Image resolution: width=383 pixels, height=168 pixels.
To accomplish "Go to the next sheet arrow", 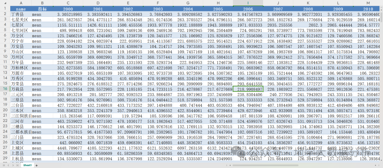I will [13, 165].
